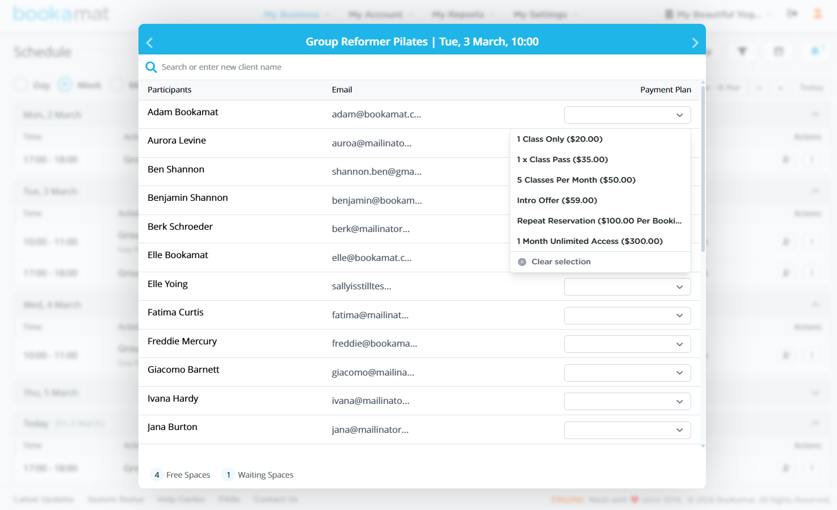Click email freddie@bookama...

pyautogui.click(x=375, y=344)
